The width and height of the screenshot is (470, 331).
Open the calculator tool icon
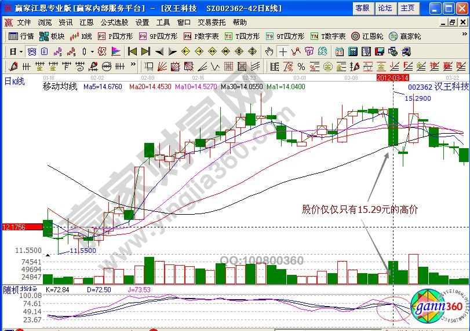[x=352, y=51]
